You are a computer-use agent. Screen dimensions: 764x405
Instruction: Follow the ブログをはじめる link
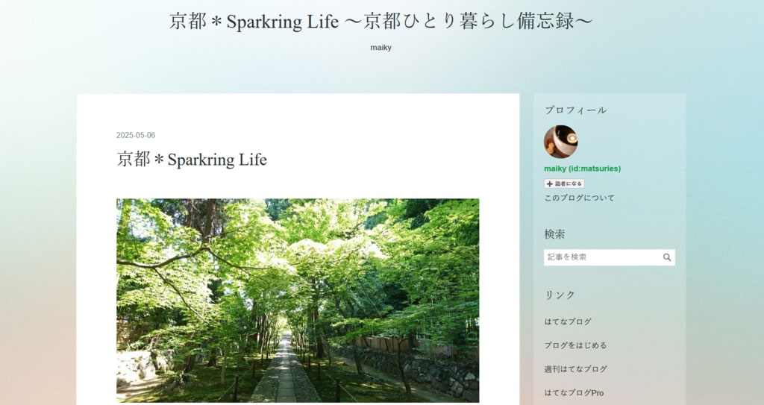(x=575, y=345)
